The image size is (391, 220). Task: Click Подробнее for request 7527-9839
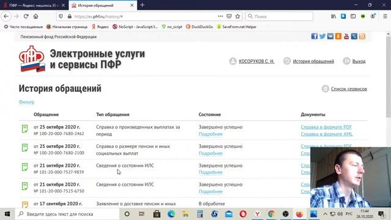click(210, 172)
